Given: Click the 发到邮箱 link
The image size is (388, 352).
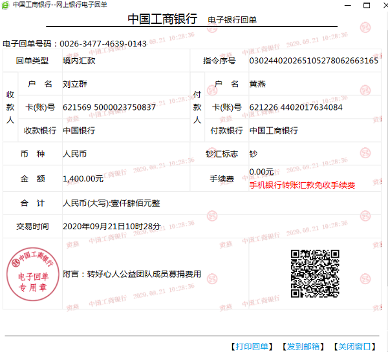Looking at the screenshot, I should point(303,346).
